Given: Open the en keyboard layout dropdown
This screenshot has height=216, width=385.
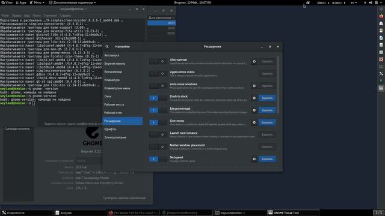Looking at the screenshot, I should point(354,2).
